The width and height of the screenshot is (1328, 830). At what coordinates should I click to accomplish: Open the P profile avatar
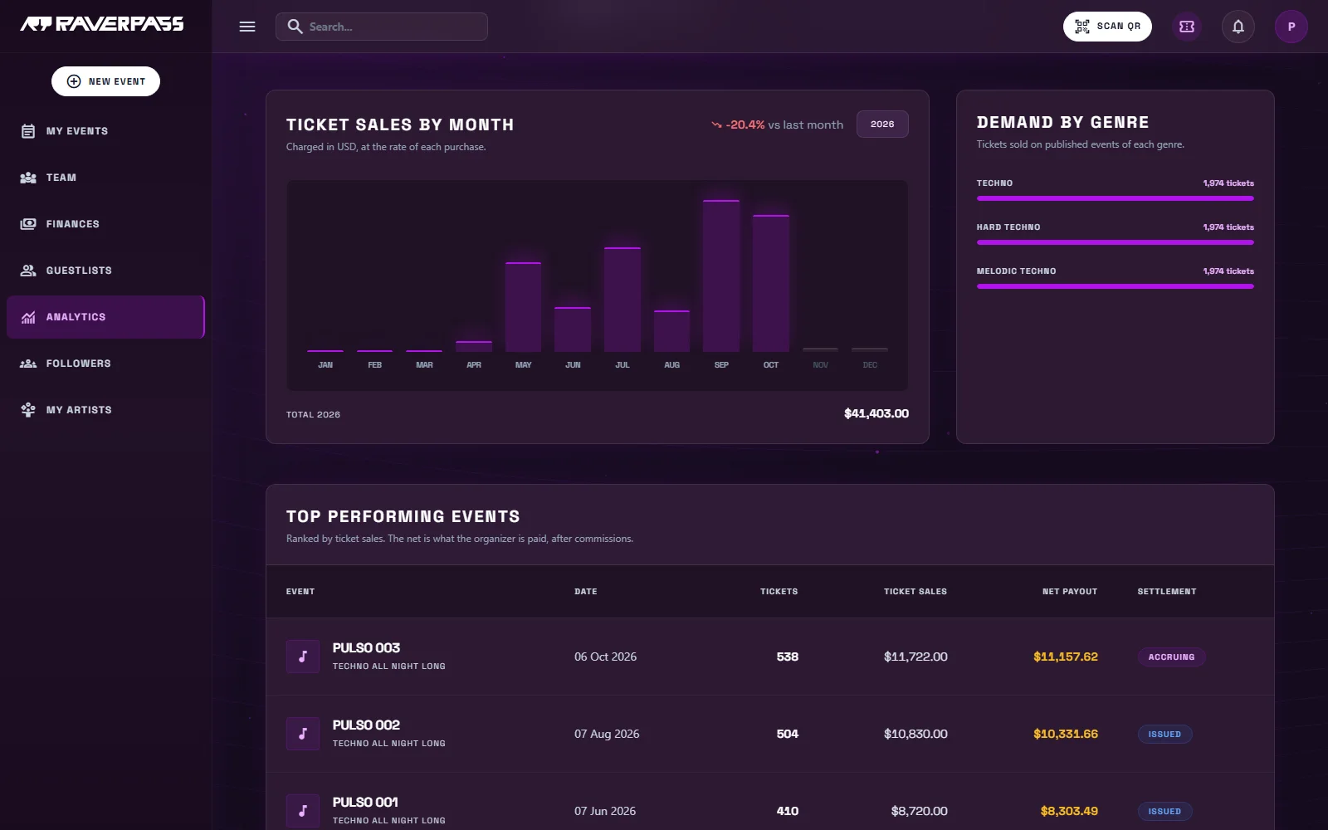pyautogui.click(x=1291, y=27)
